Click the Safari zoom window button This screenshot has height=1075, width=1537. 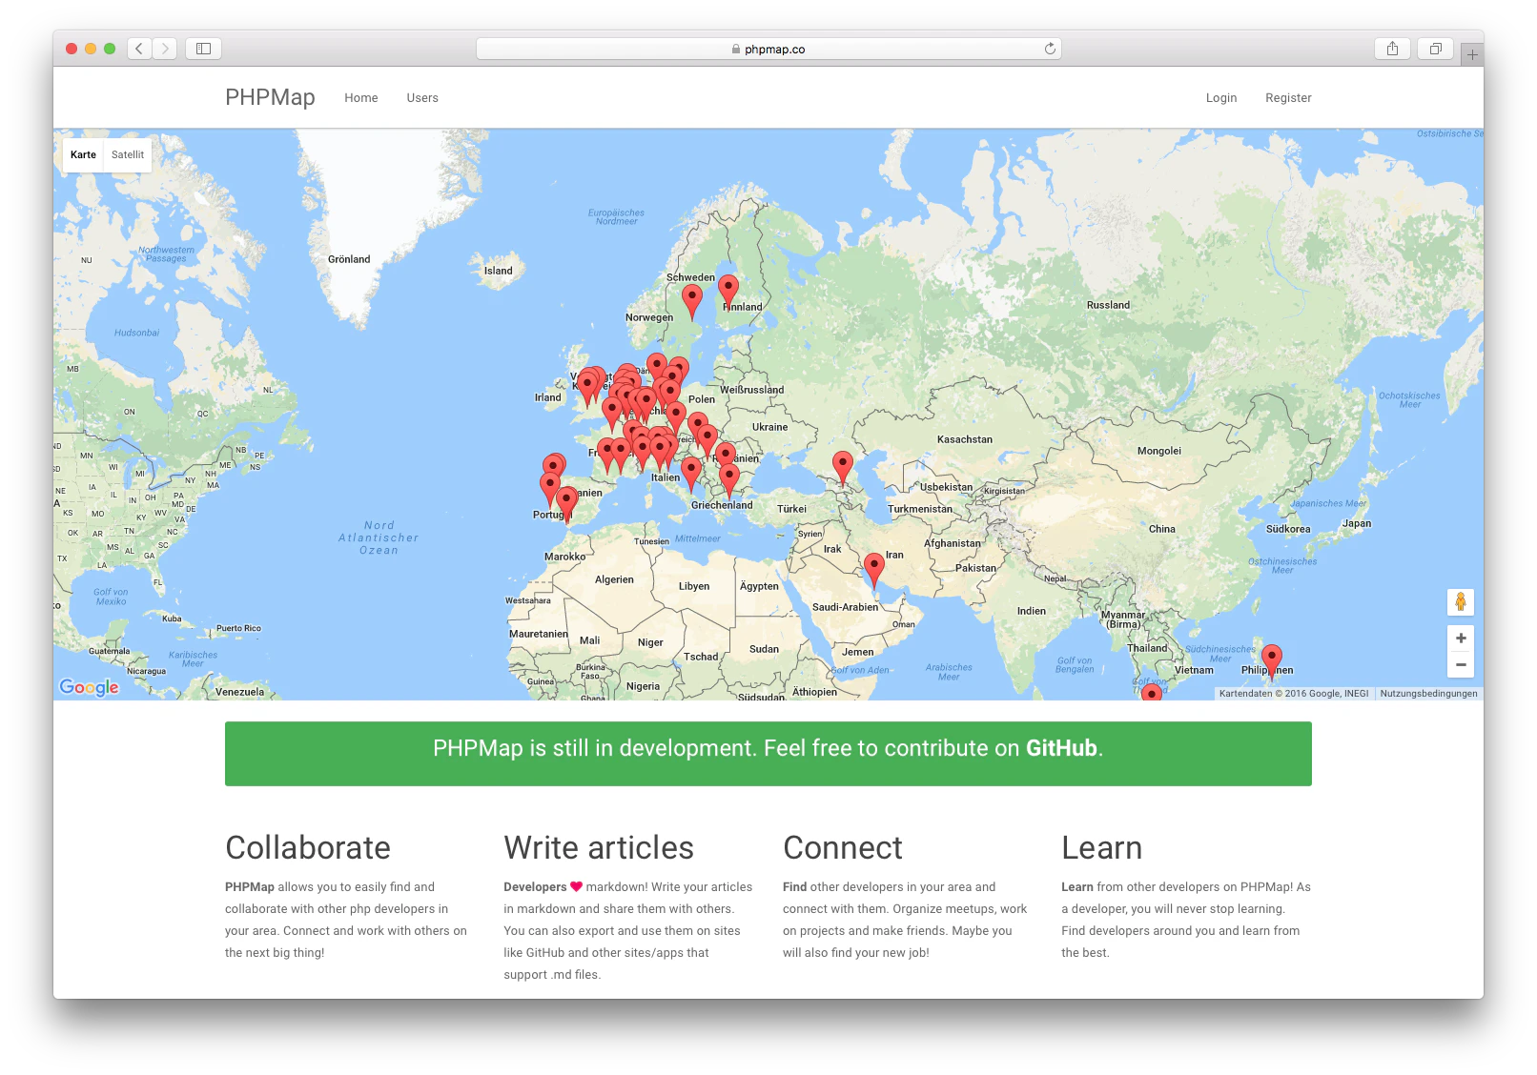coord(110,49)
